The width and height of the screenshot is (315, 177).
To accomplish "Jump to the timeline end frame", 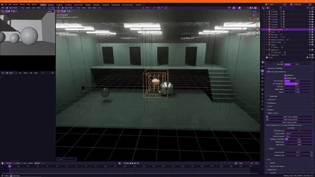I will point(138,163).
